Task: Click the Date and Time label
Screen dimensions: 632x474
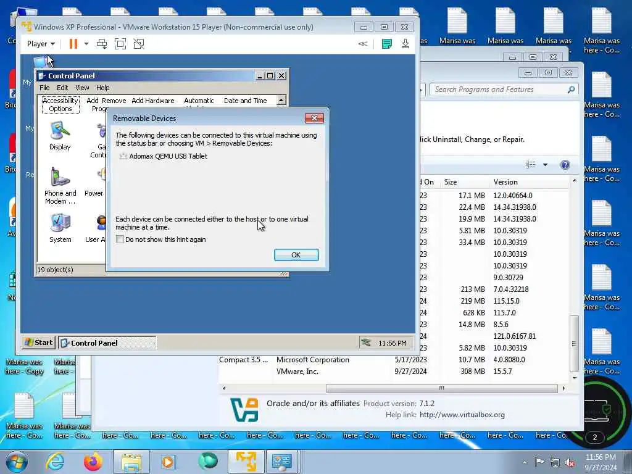Action: pyautogui.click(x=245, y=101)
